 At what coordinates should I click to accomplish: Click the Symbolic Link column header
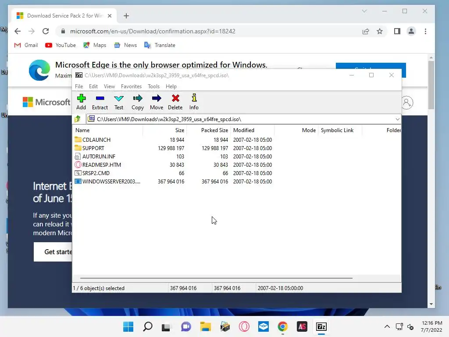(x=340, y=130)
